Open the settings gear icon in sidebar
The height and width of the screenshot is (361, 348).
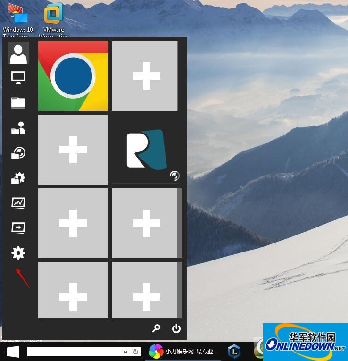tap(18, 253)
